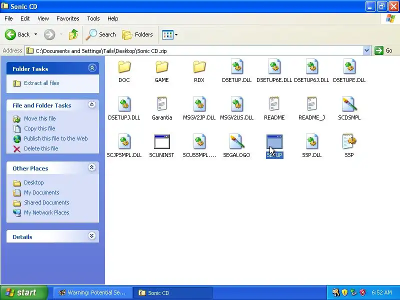Toggle the Folders pane
This screenshot has width=400, height=300.
click(137, 34)
